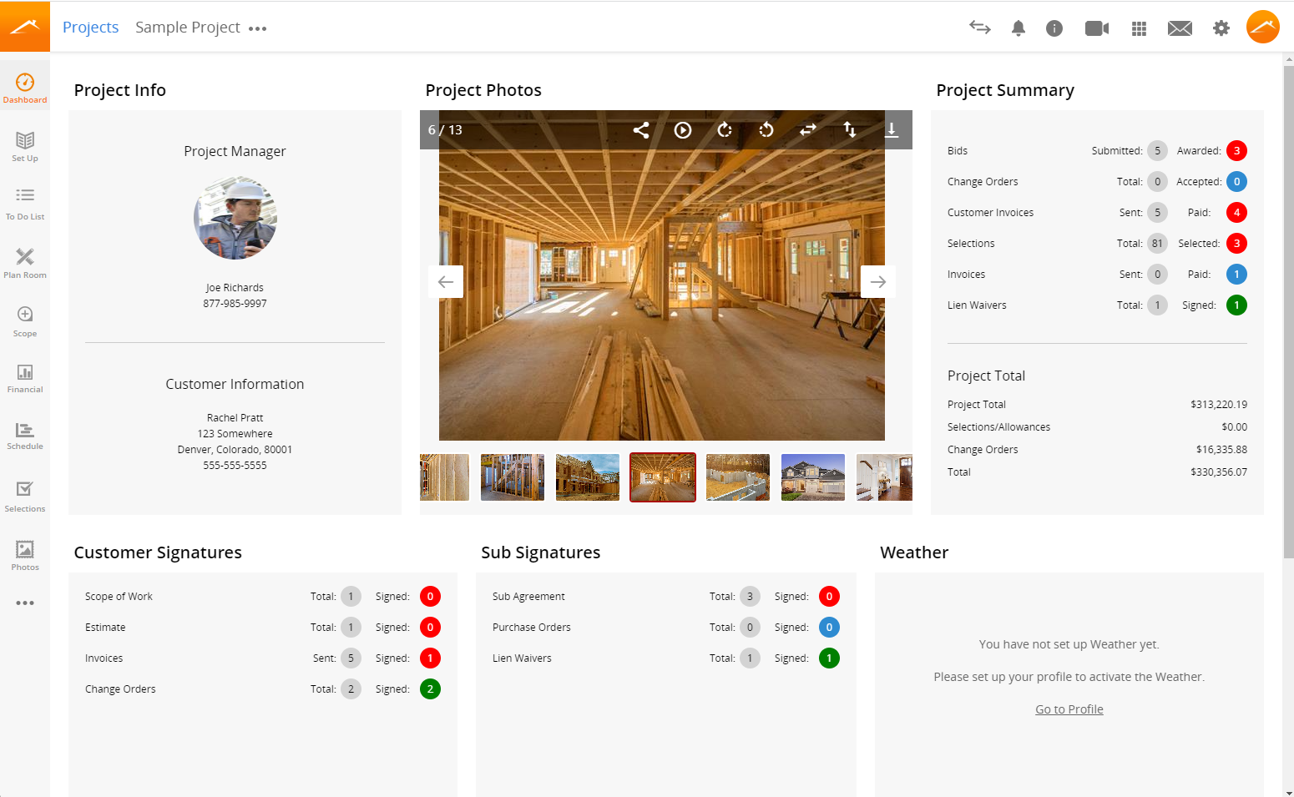Share the current project photo
1294x797 pixels.
[641, 130]
